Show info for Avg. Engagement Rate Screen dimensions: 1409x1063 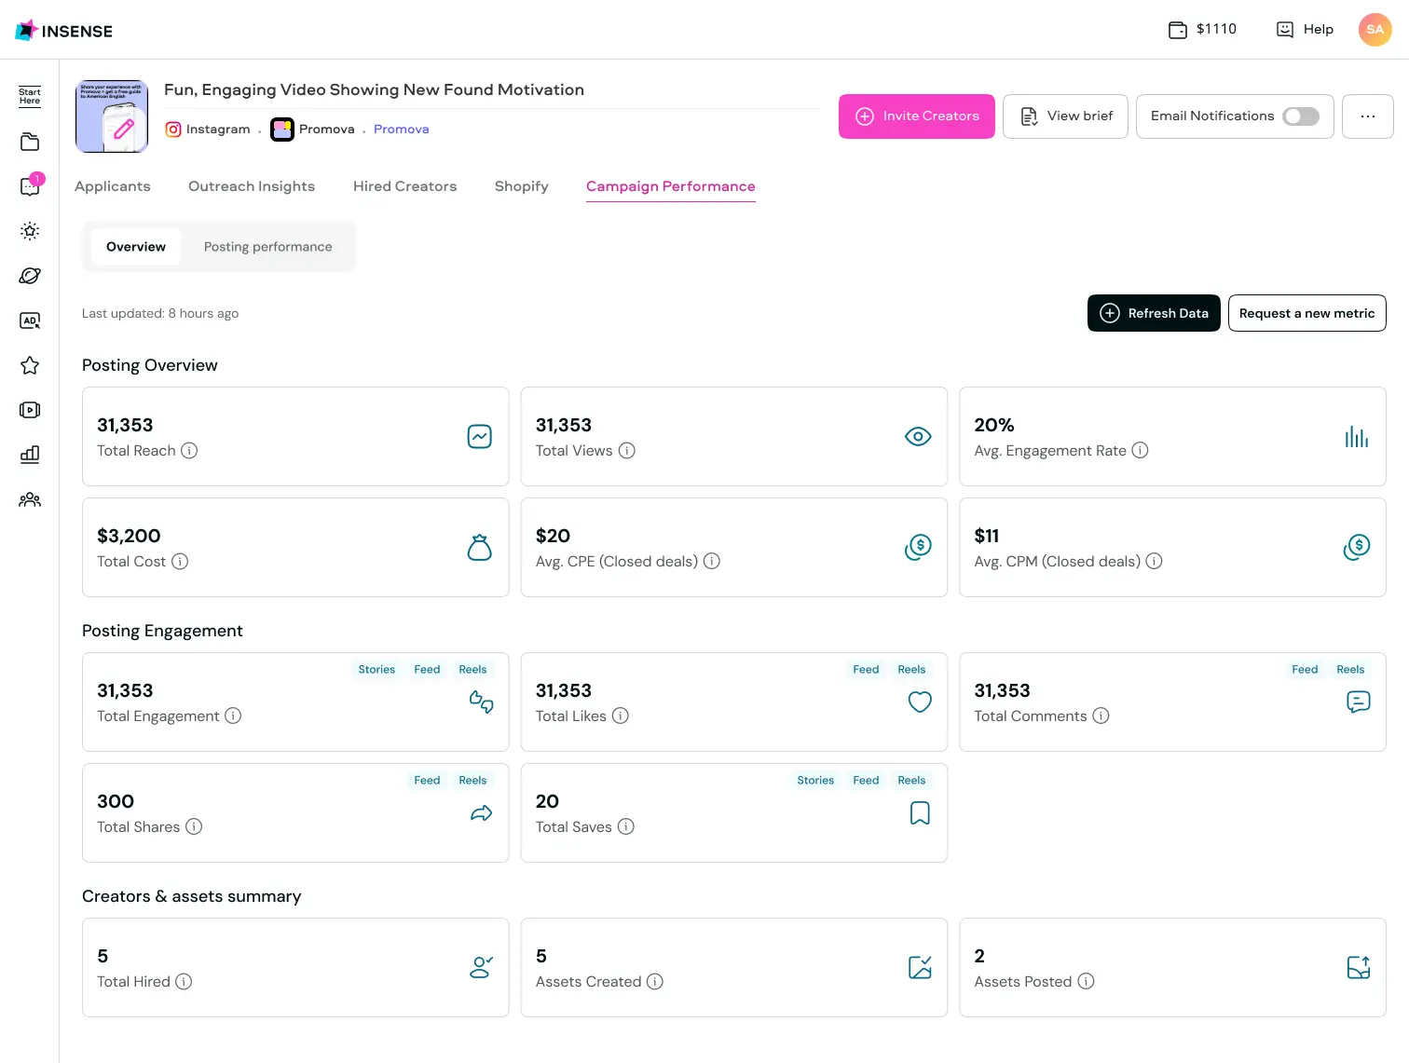[1140, 451]
